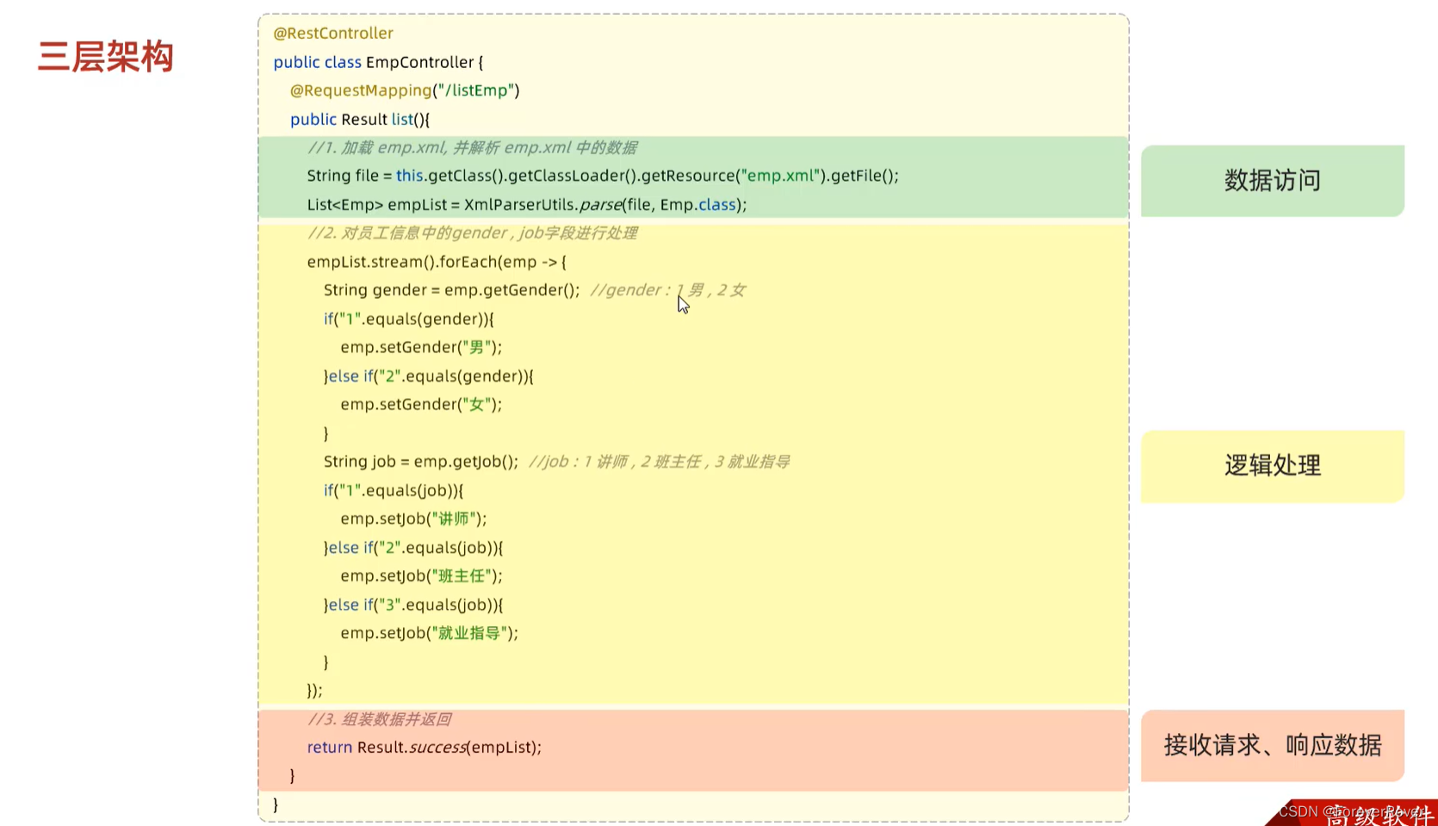
Task: Click 'String job = emp.getJob();' code
Action: [x=421, y=462]
